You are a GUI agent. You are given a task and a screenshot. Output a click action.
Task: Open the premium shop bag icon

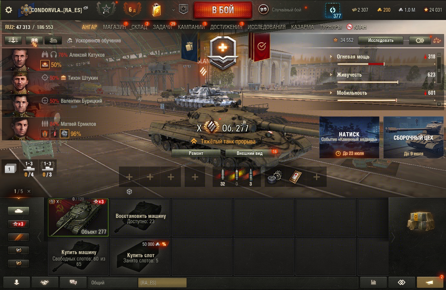pyautogui.click(x=156, y=10)
